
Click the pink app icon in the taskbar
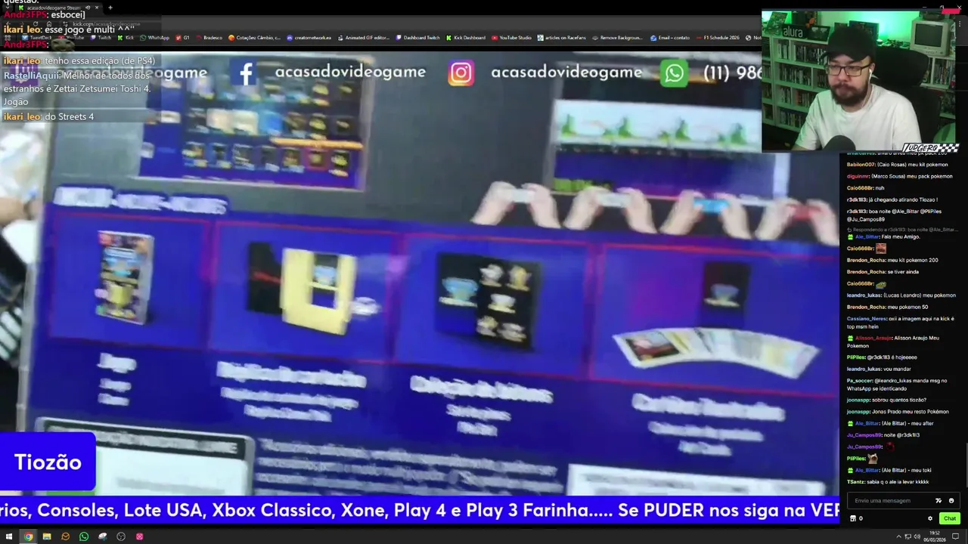click(139, 536)
